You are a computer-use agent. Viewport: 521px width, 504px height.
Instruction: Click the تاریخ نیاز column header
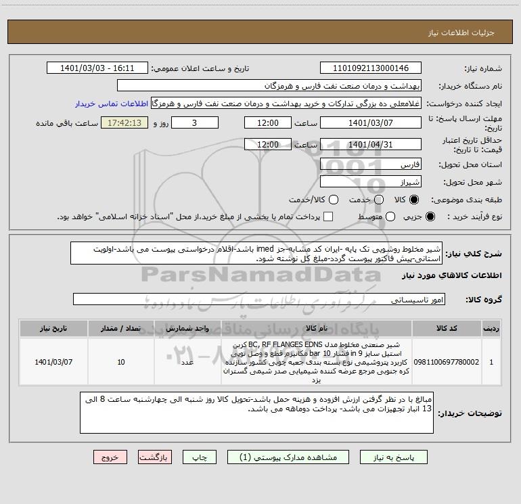53,328
